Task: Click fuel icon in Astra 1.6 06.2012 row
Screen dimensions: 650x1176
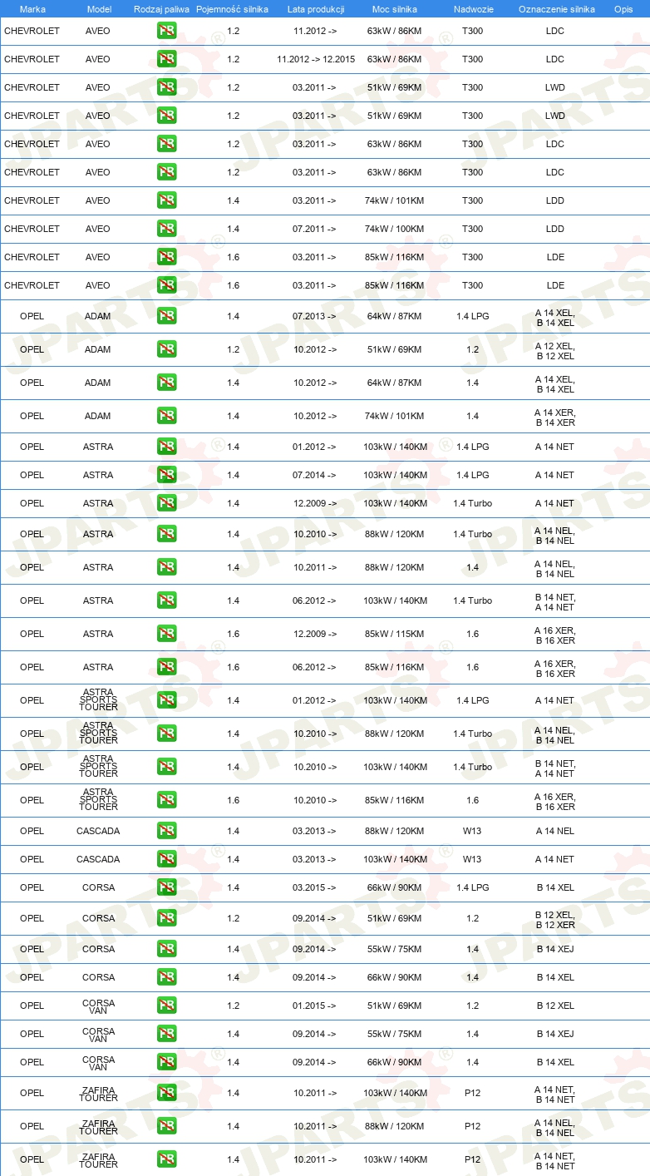Action: pos(166,667)
